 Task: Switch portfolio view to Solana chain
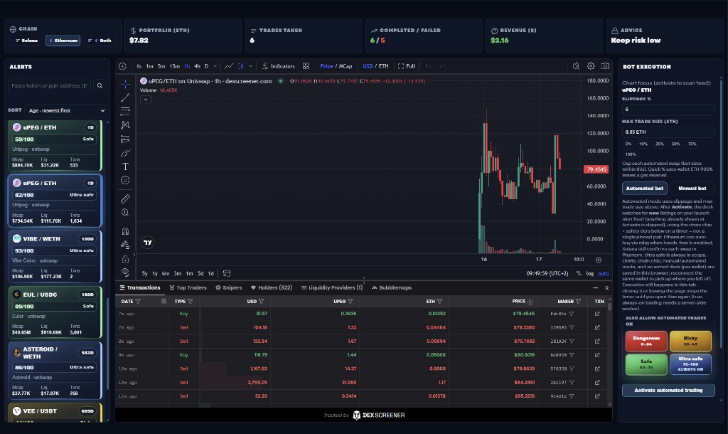(28, 41)
